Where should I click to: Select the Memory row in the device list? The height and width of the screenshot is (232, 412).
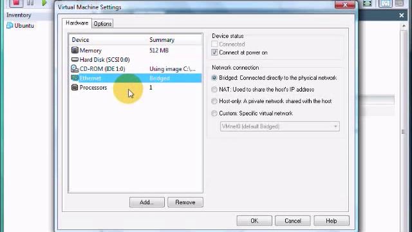136,50
